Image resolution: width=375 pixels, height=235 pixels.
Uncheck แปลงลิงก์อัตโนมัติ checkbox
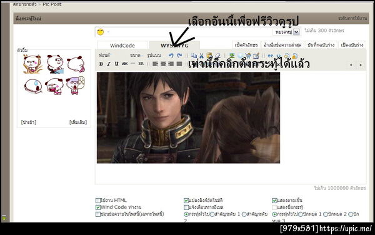pyautogui.click(x=186, y=201)
